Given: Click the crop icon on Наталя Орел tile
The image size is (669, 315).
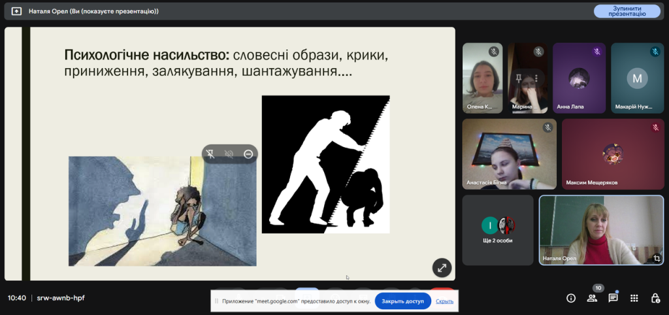Looking at the screenshot, I should [655, 259].
